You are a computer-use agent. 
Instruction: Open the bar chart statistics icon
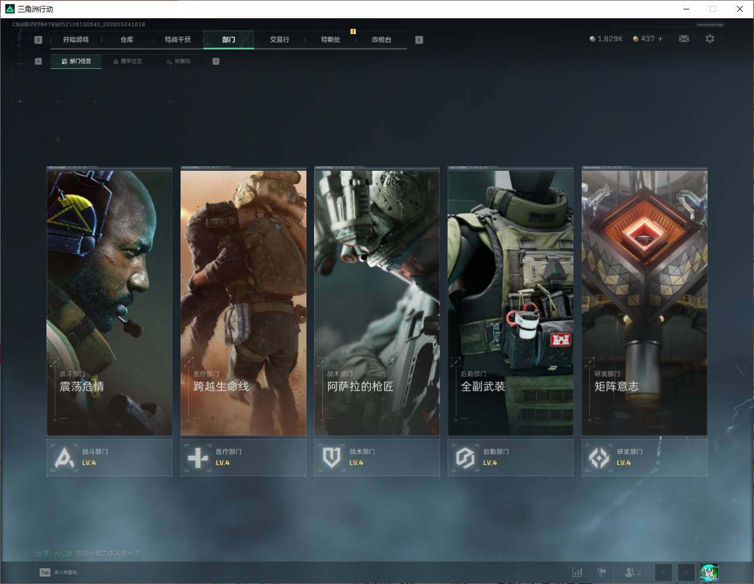[578, 572]
